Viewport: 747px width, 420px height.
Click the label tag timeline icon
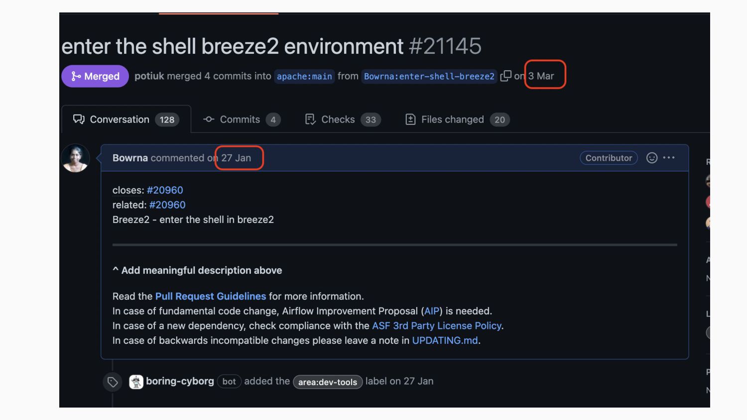click(113, 382)
